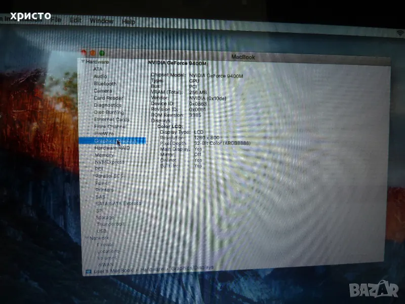Click the Resolution value 1280 x 800
405x304 pixels.
207,137
